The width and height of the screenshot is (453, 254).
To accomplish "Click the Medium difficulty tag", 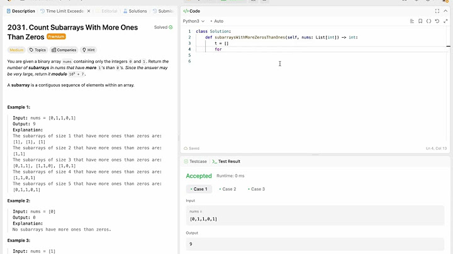I will (16, 50).
